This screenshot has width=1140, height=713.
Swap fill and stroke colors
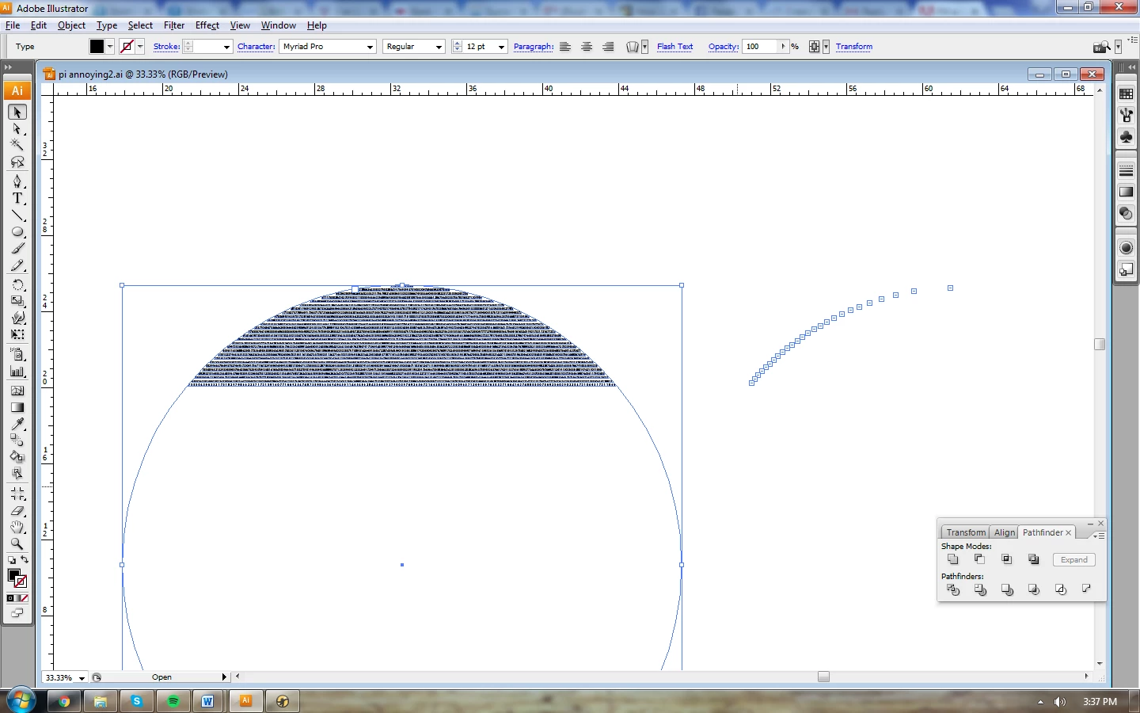(25, 559)
